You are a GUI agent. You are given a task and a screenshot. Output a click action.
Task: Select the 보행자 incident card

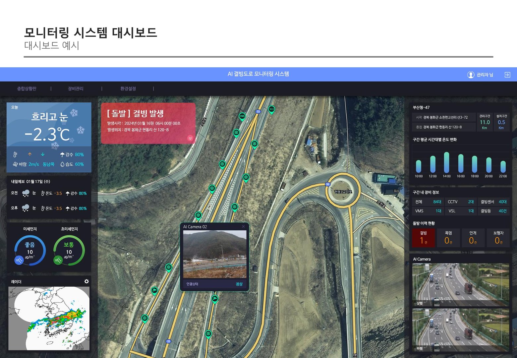tap(498, 238)
